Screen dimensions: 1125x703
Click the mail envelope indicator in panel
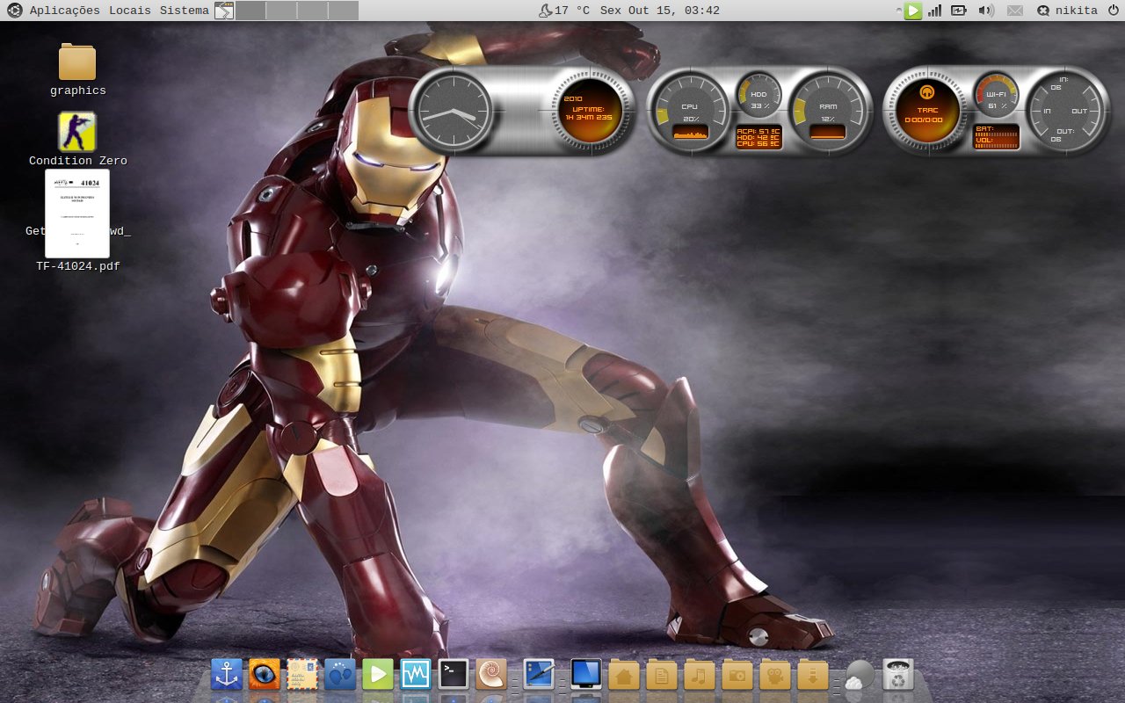pos(1015,11)
